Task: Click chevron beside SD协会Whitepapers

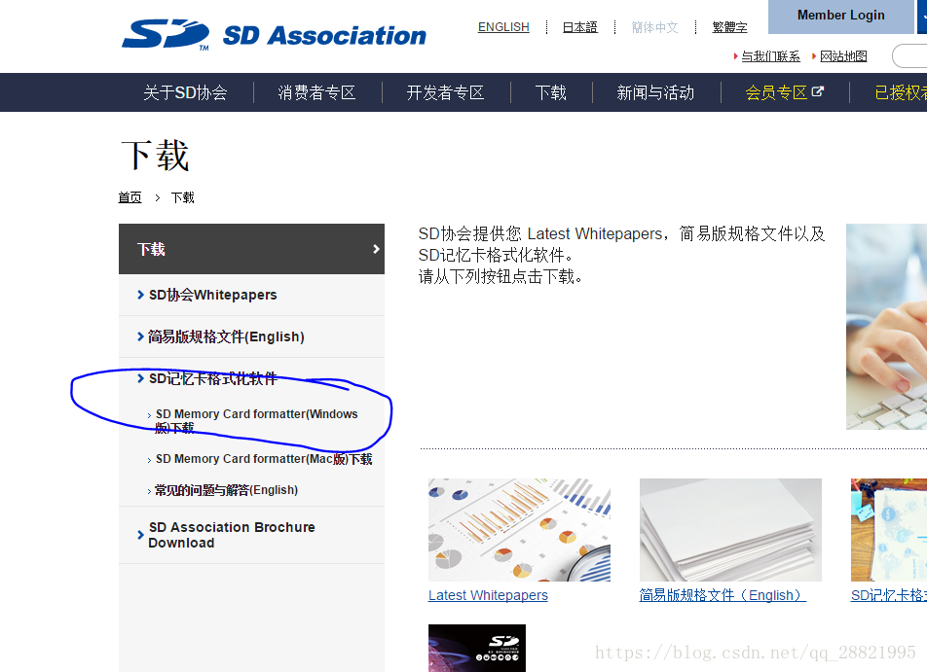Action: pyautogui.click(x=140, y=295)
